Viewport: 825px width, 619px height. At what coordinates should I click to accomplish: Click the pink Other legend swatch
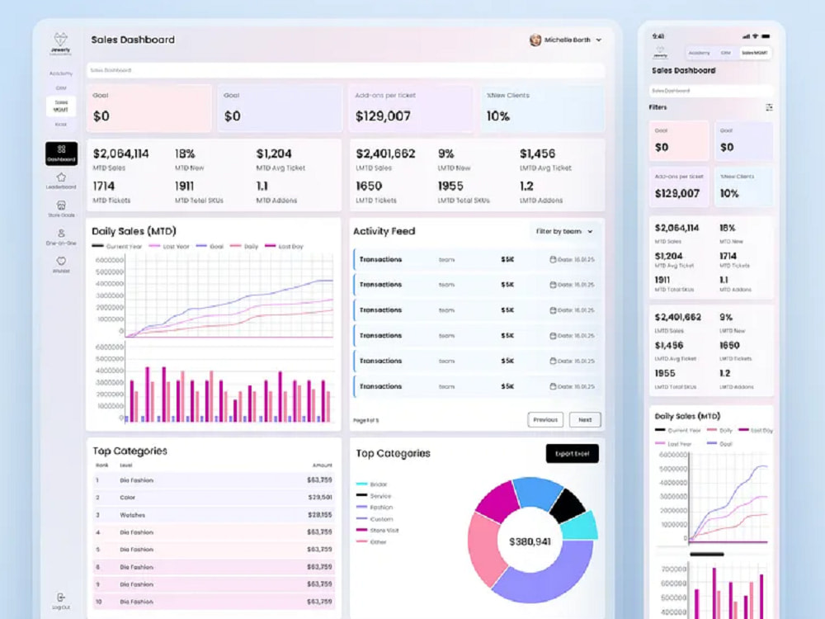[x=361, y=541]
